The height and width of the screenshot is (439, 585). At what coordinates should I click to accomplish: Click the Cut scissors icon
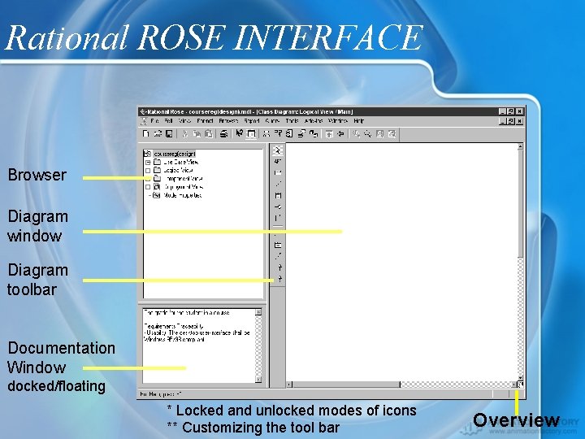[x=185, y=133]
